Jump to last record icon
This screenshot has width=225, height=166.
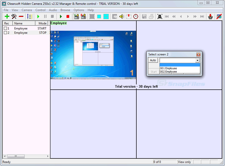pyautogui.click(x=202, y=17)
